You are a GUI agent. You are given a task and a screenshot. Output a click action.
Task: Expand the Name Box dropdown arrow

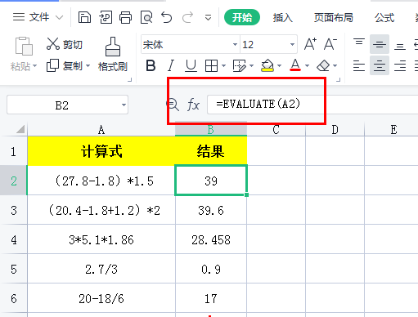[124, 105]
